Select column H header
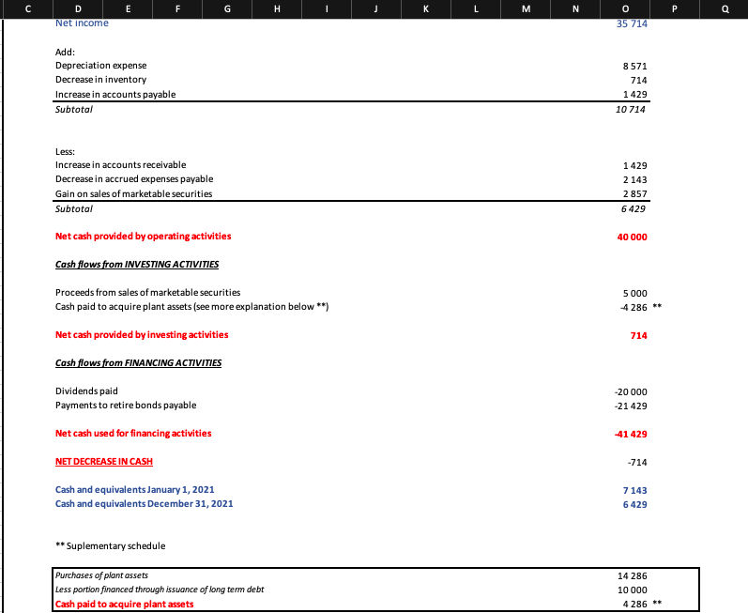748x613 pixels. (x=277, y=9)
